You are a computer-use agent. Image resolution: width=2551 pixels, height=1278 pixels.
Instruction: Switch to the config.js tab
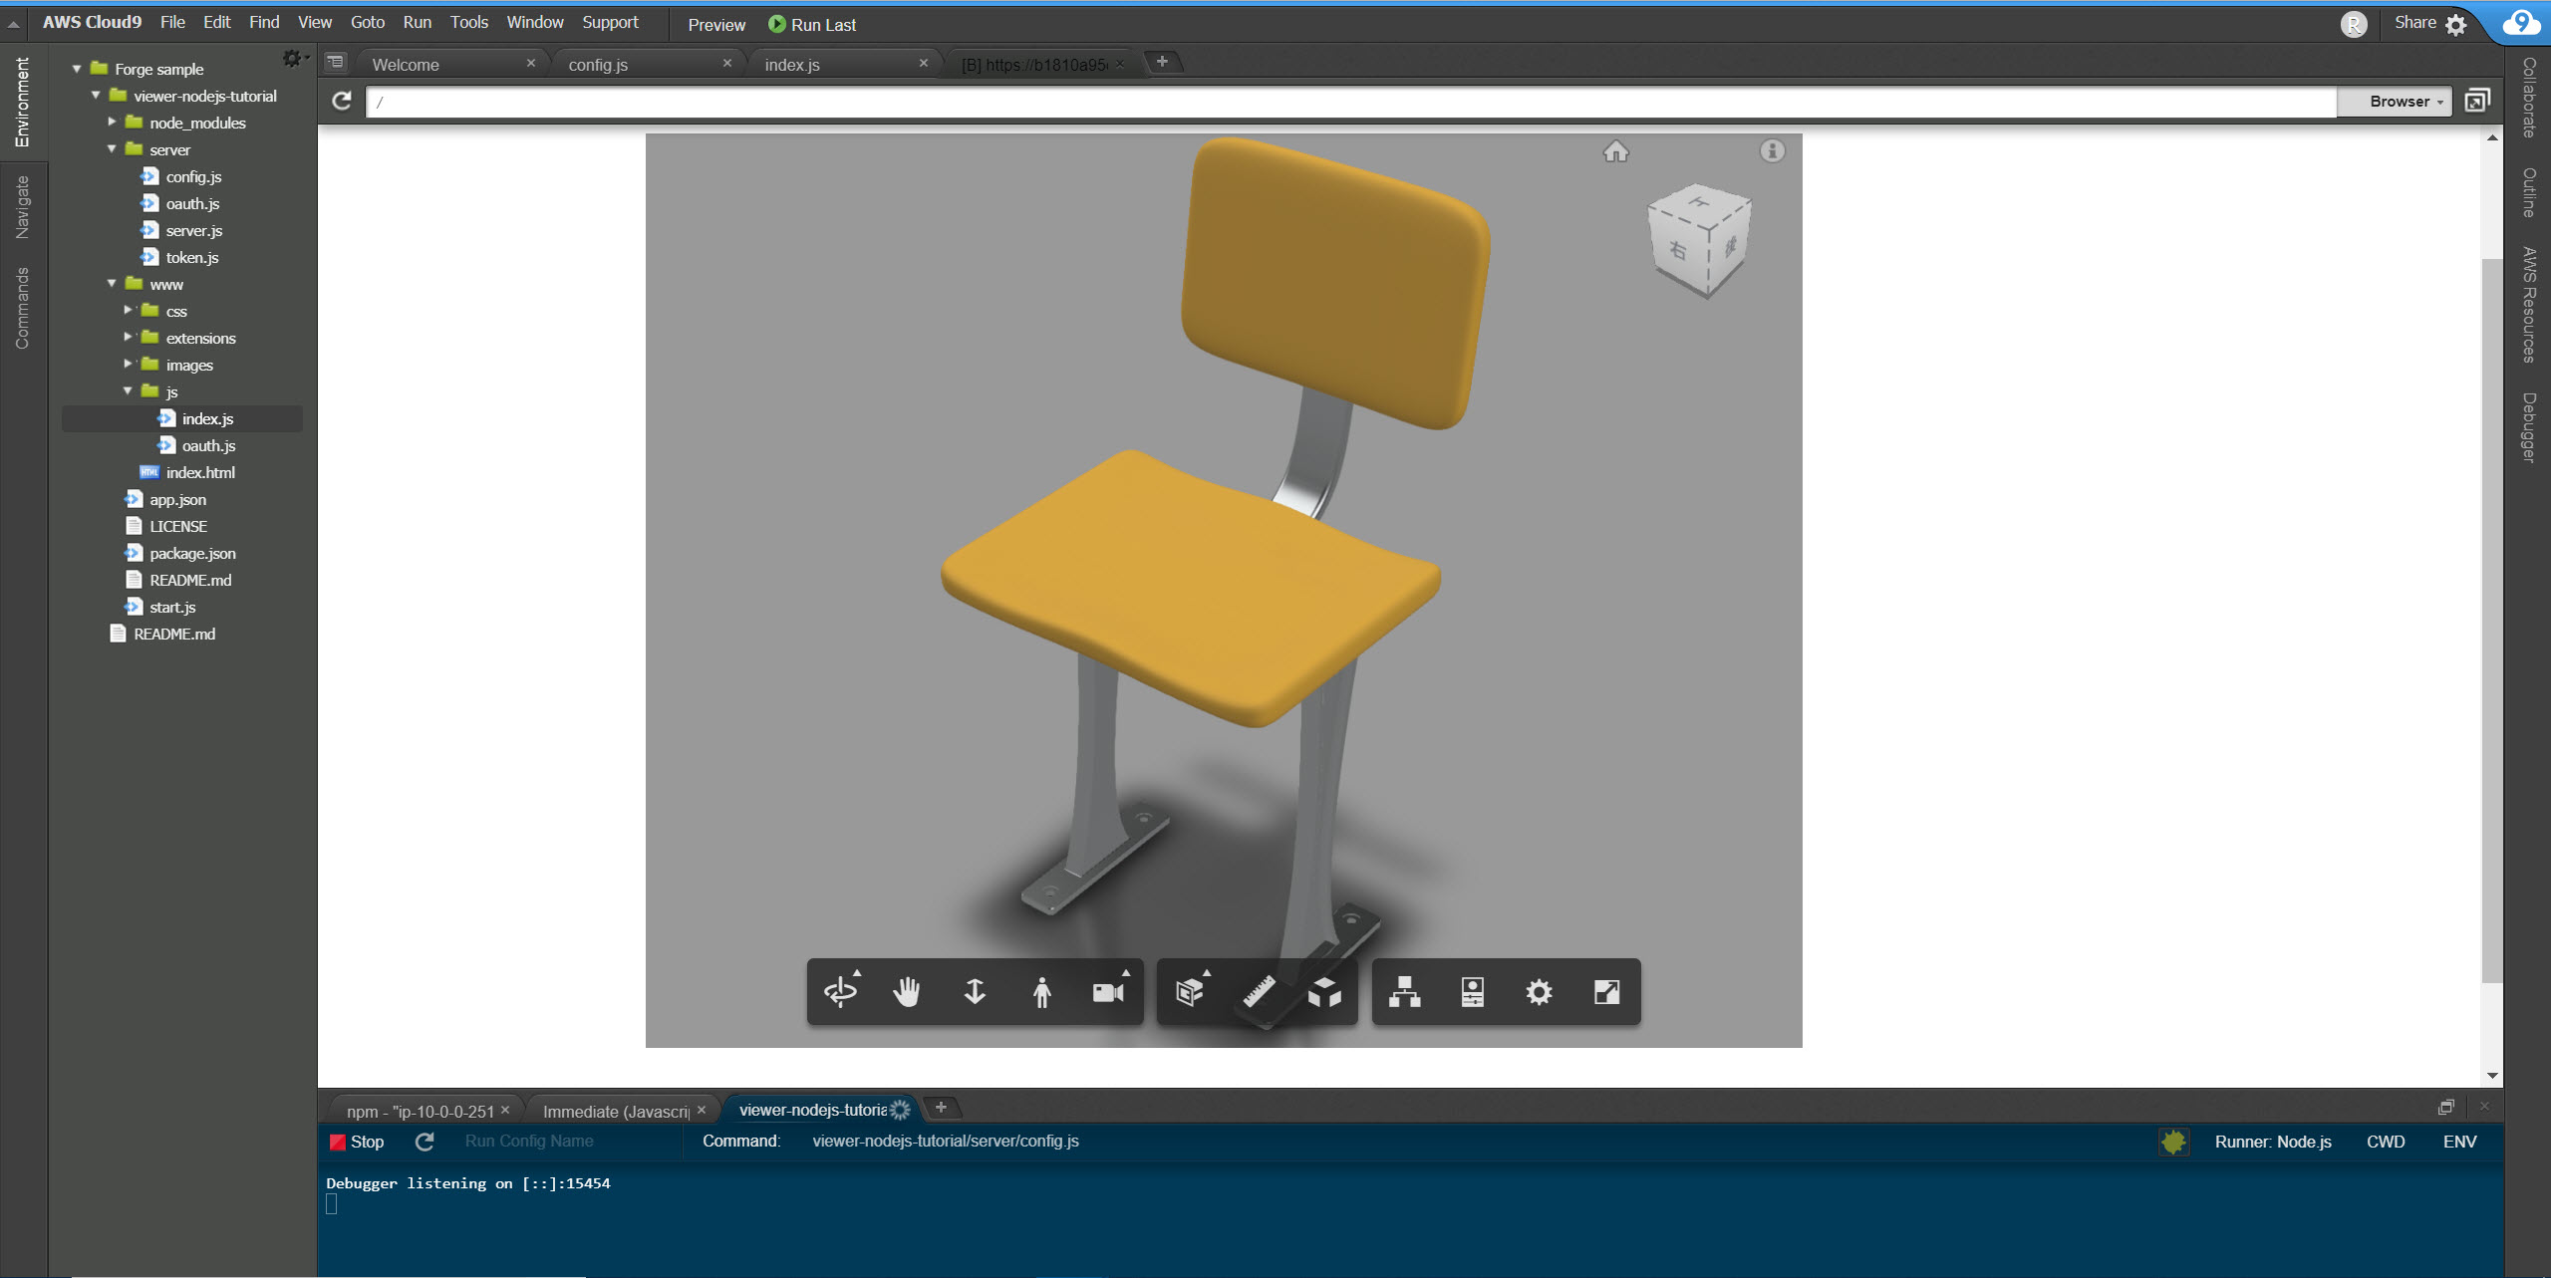(647, 64)
